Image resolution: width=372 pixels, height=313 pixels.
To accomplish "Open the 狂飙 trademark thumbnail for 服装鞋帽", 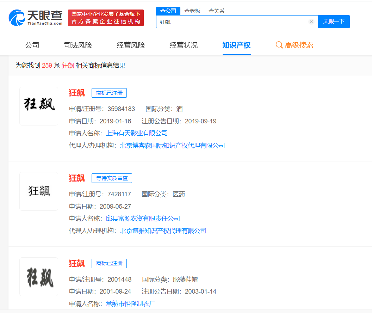I will (x=39, y=277).
